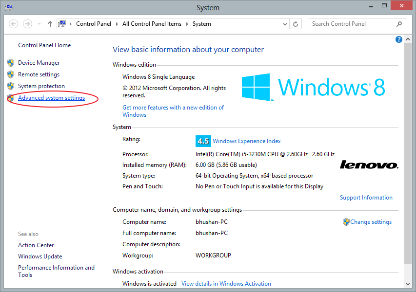Click the Change settings link
This screenshot has height=292, width=416.
[x=371, y=222]
